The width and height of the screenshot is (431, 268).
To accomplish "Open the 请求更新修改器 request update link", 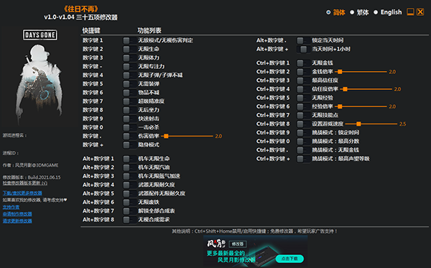I will click(x=17, y=221).
